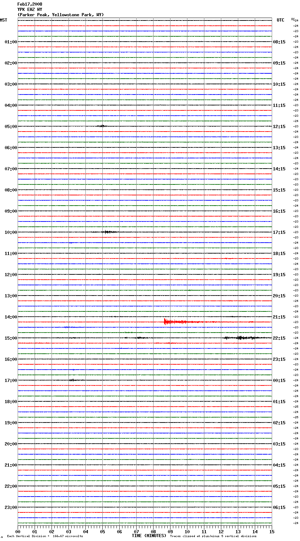Select the 08:00 MST time label
This screenshot has height=541, width=300.
(x=11, y=190)
